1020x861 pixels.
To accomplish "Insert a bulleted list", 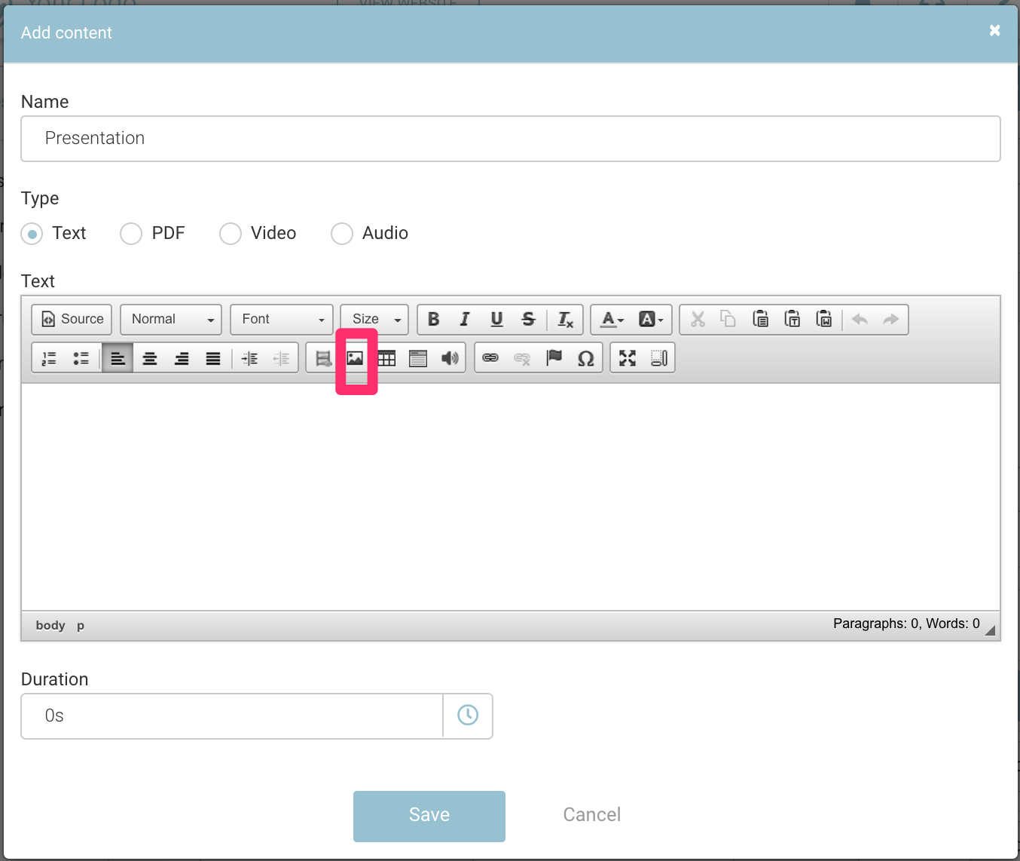I will (x=81, y=358).
